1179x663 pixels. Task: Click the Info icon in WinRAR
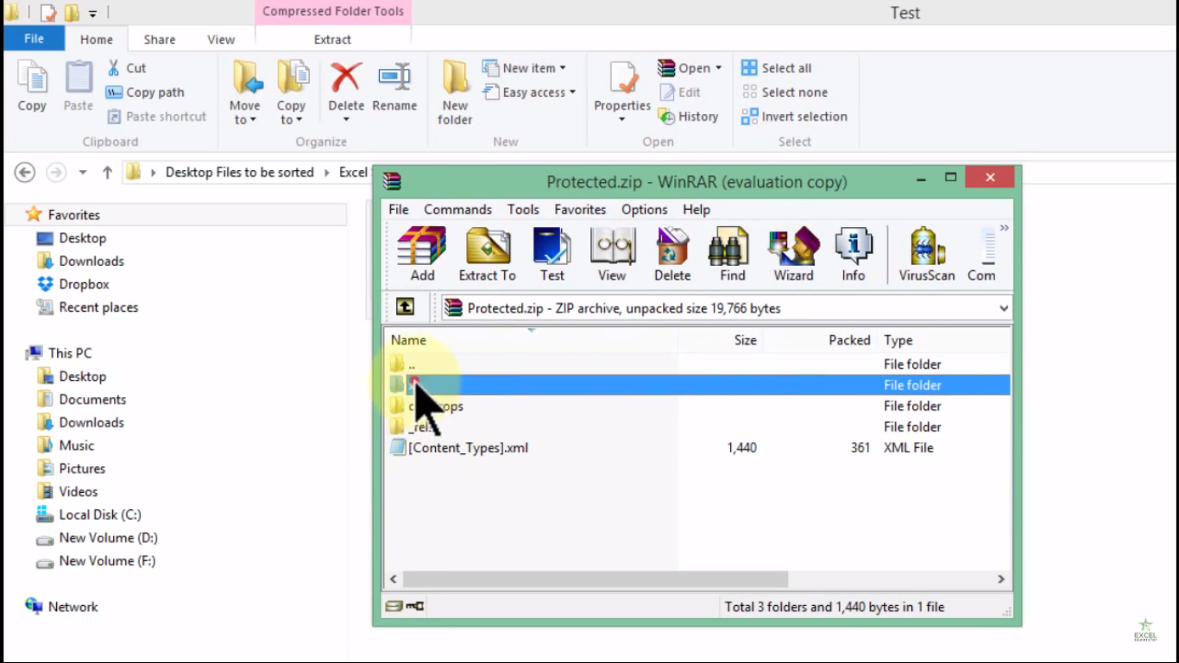click(854, 255)
